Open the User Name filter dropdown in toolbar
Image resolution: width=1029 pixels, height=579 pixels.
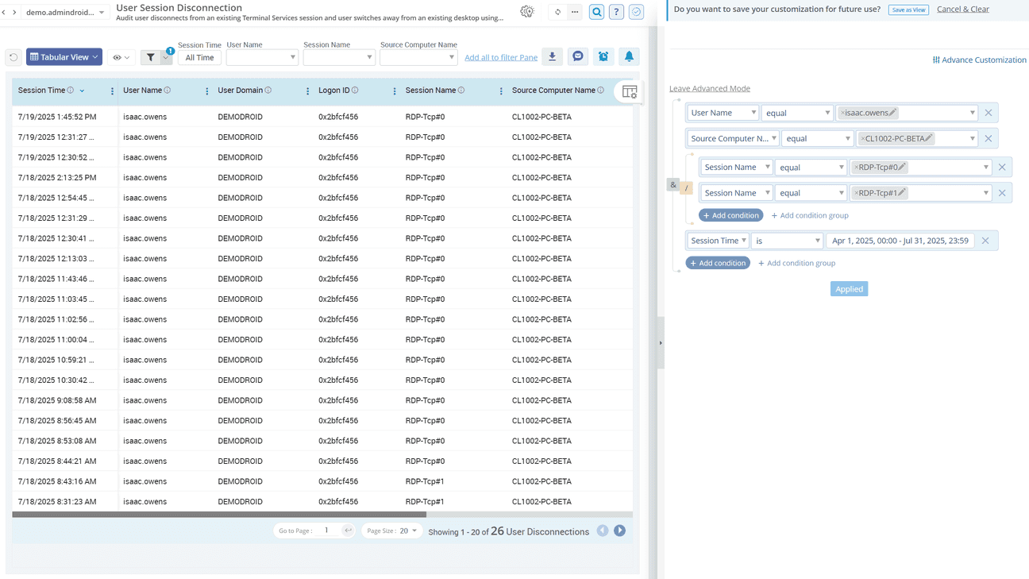coord(262,57)
